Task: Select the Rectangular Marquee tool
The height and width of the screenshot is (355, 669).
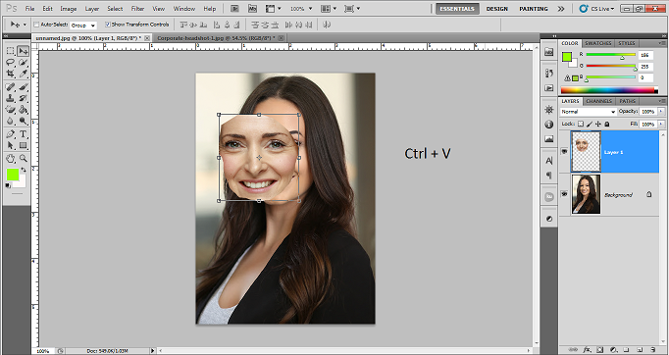Action: tap(10, 51)
